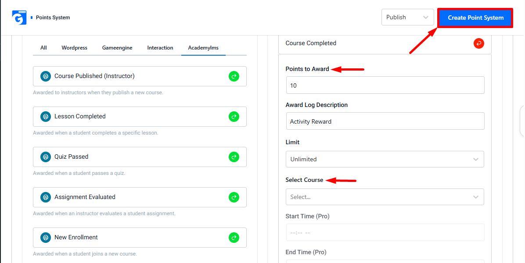Click text 'Awarded when an instructor evaluates a student assignment.'
The width and height of the screenshot is (525, 263).
[x=104, y=213]
